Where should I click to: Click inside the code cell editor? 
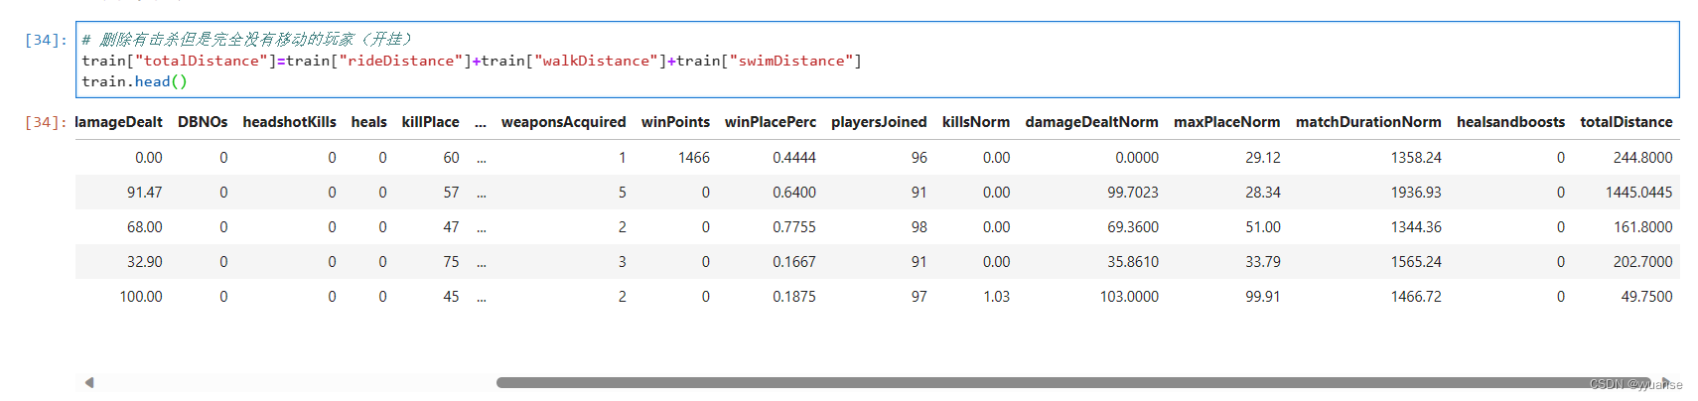(877, 60)
